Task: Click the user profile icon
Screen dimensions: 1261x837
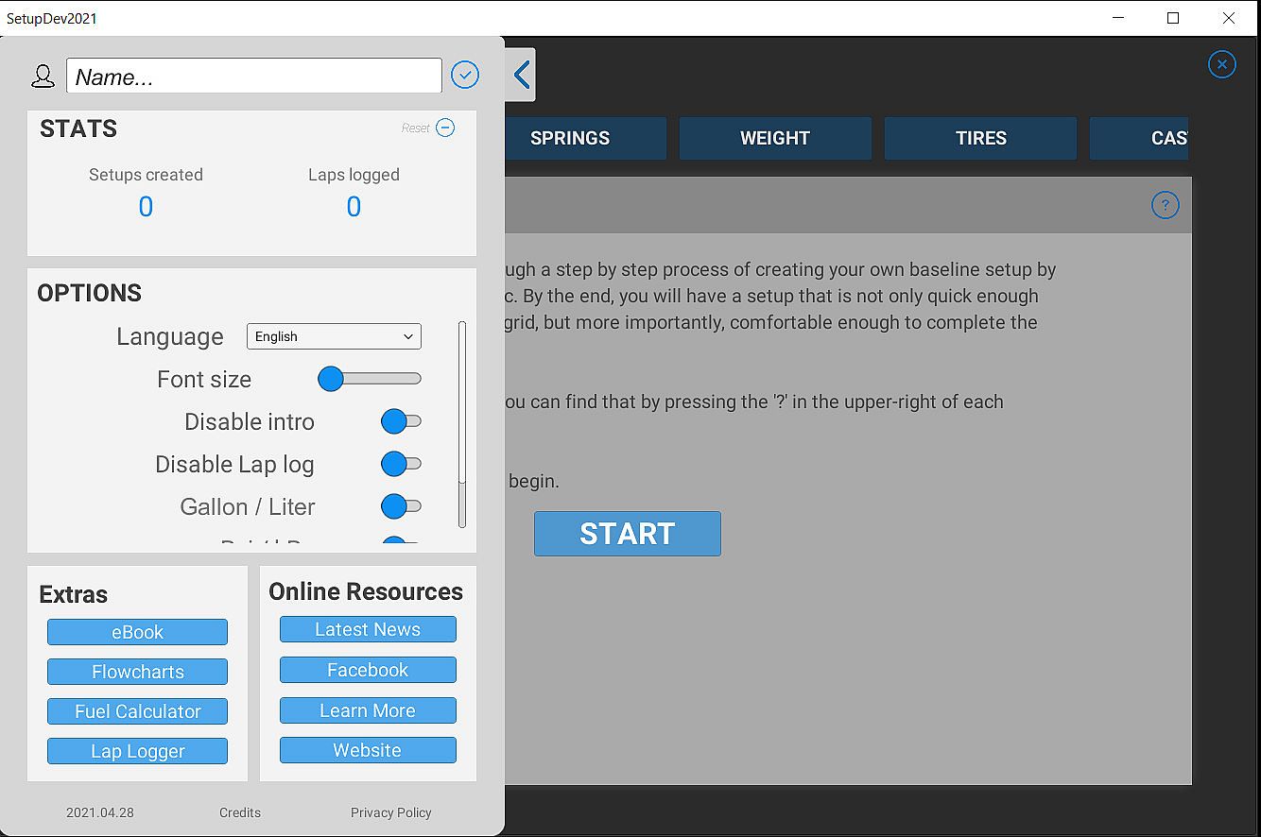Action: (43, 77)
